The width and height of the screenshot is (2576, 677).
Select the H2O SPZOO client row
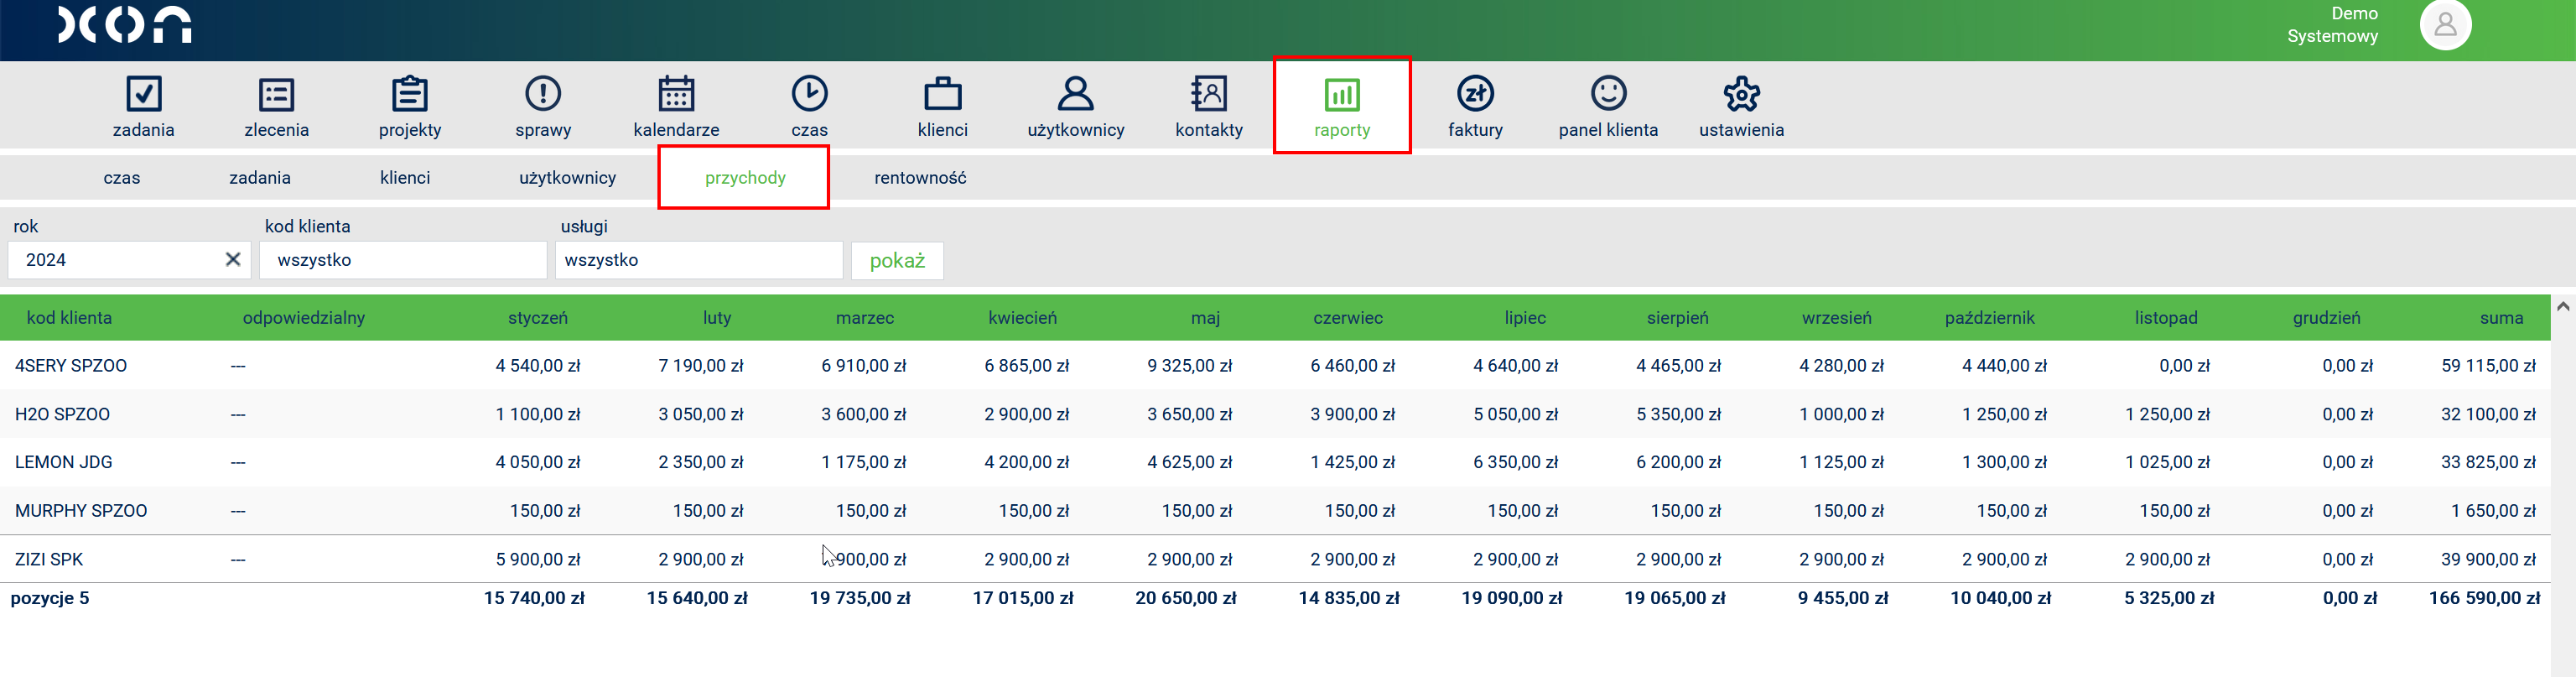click(x=1275, y=414)
